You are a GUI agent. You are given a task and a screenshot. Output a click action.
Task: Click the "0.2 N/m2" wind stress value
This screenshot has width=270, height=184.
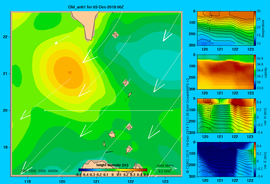(x=165, y=171)
